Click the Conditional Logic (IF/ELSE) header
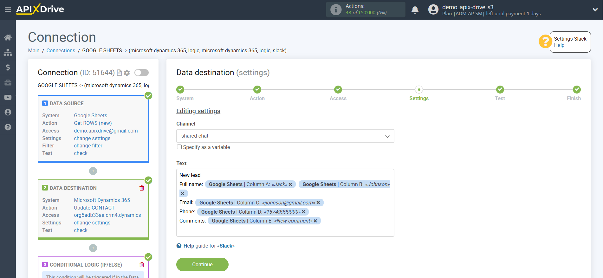603x278 pixels. tap(86, 265)
